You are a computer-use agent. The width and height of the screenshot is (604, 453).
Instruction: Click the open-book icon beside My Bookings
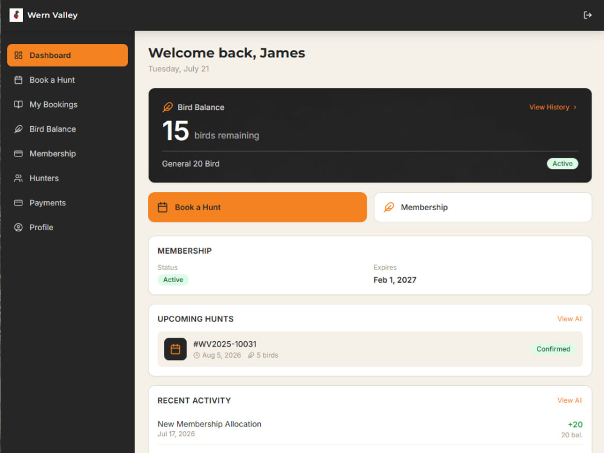point(19,104)
